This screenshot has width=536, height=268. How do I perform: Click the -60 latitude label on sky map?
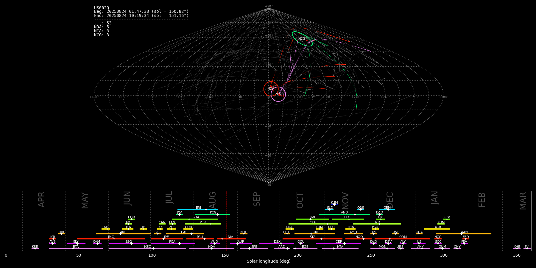point(268,155)
